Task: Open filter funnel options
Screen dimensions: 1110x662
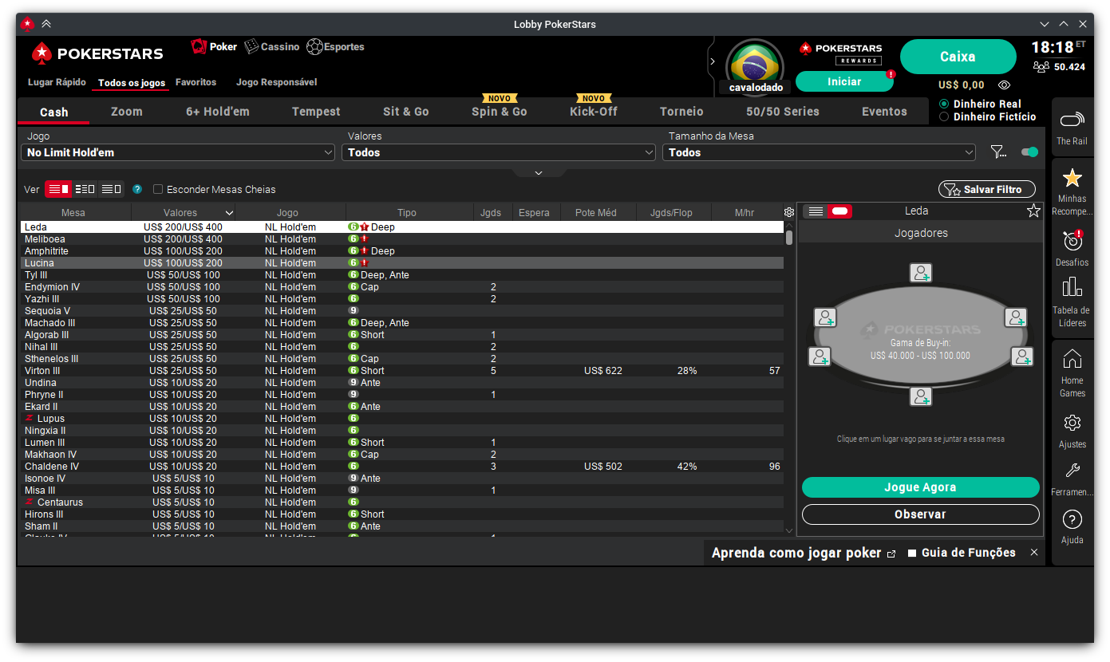Action: coord(997,152)
